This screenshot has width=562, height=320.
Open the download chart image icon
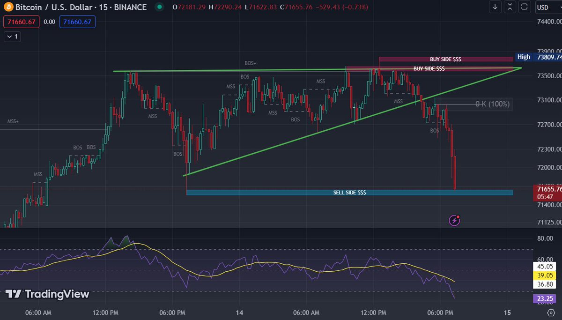(x=495, y=7)
